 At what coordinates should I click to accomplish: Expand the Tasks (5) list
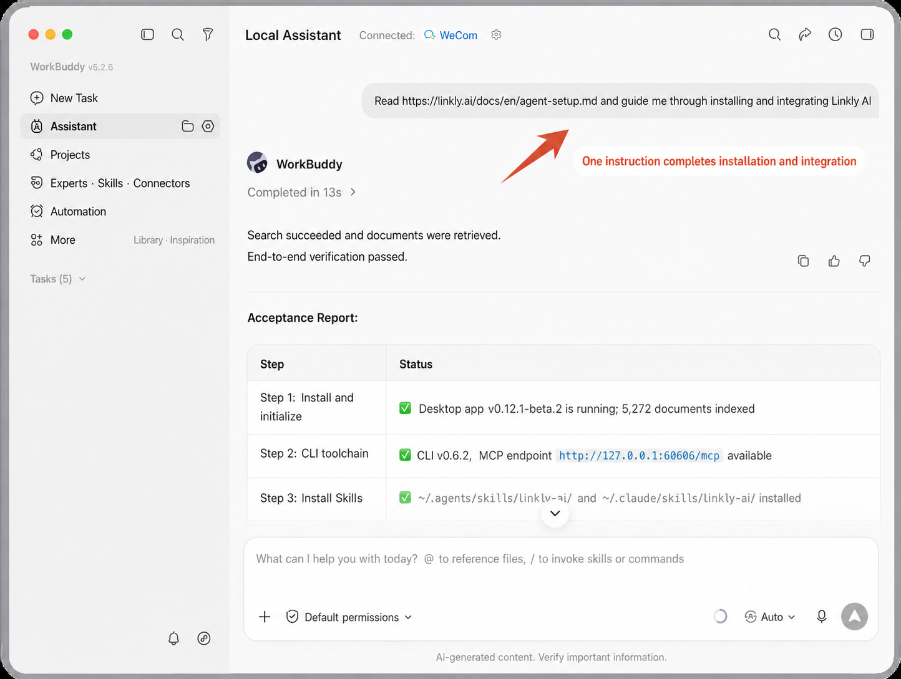click(x=58, y=279)
